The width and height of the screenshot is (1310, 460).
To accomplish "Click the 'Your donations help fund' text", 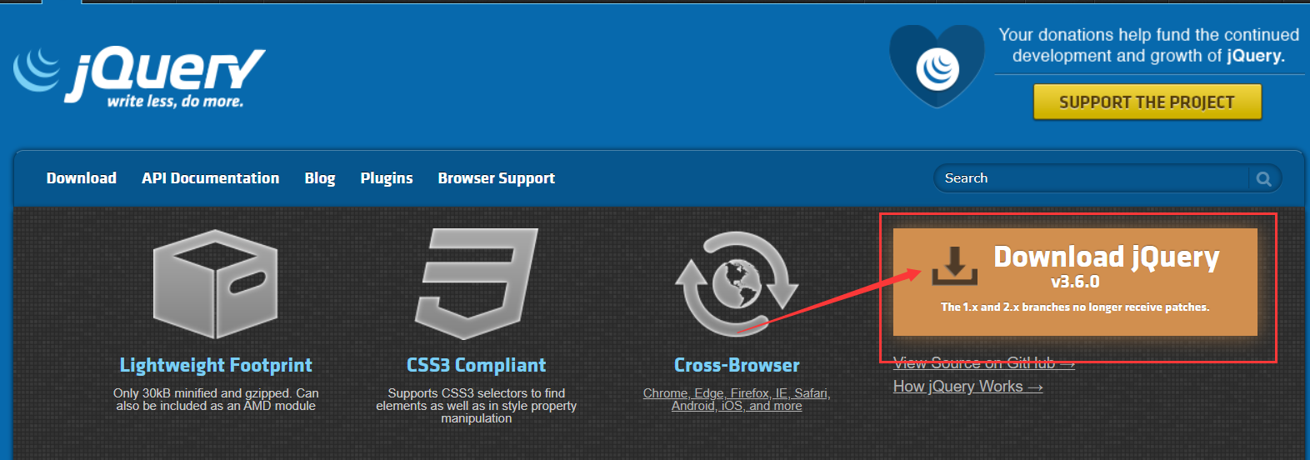I will [1148, 45].
